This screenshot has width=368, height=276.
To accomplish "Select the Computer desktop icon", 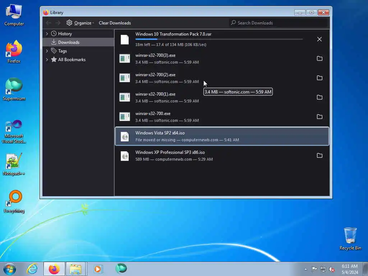I will 14,14.
